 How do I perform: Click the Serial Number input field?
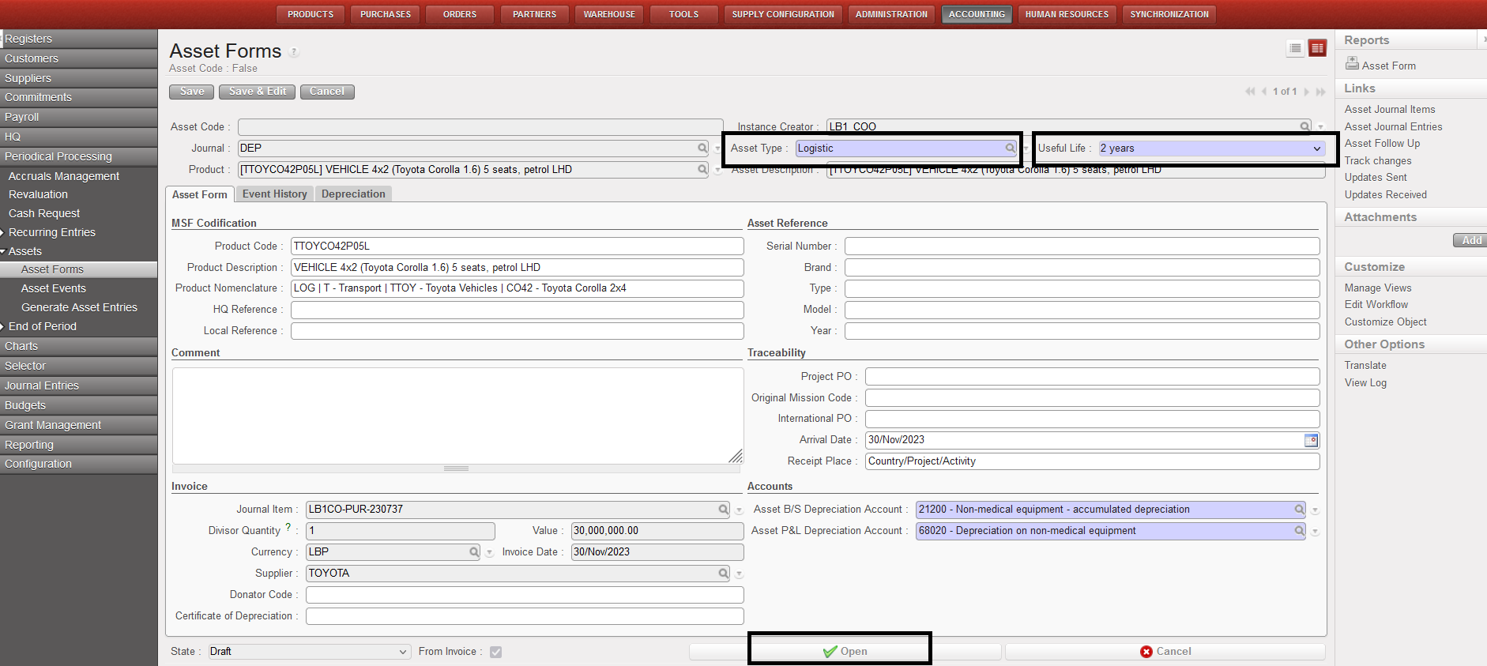coord(1082,246)
